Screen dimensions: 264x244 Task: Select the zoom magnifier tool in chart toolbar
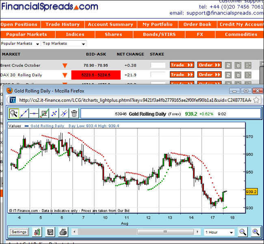[x=14, y=113]
